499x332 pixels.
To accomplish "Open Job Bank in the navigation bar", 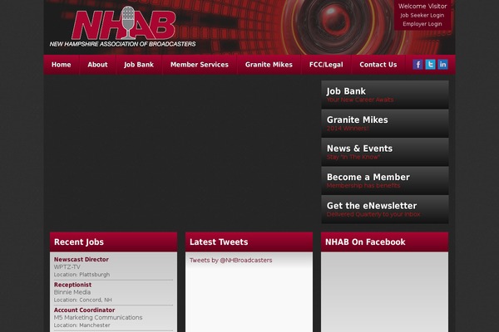I will (139, 65).
